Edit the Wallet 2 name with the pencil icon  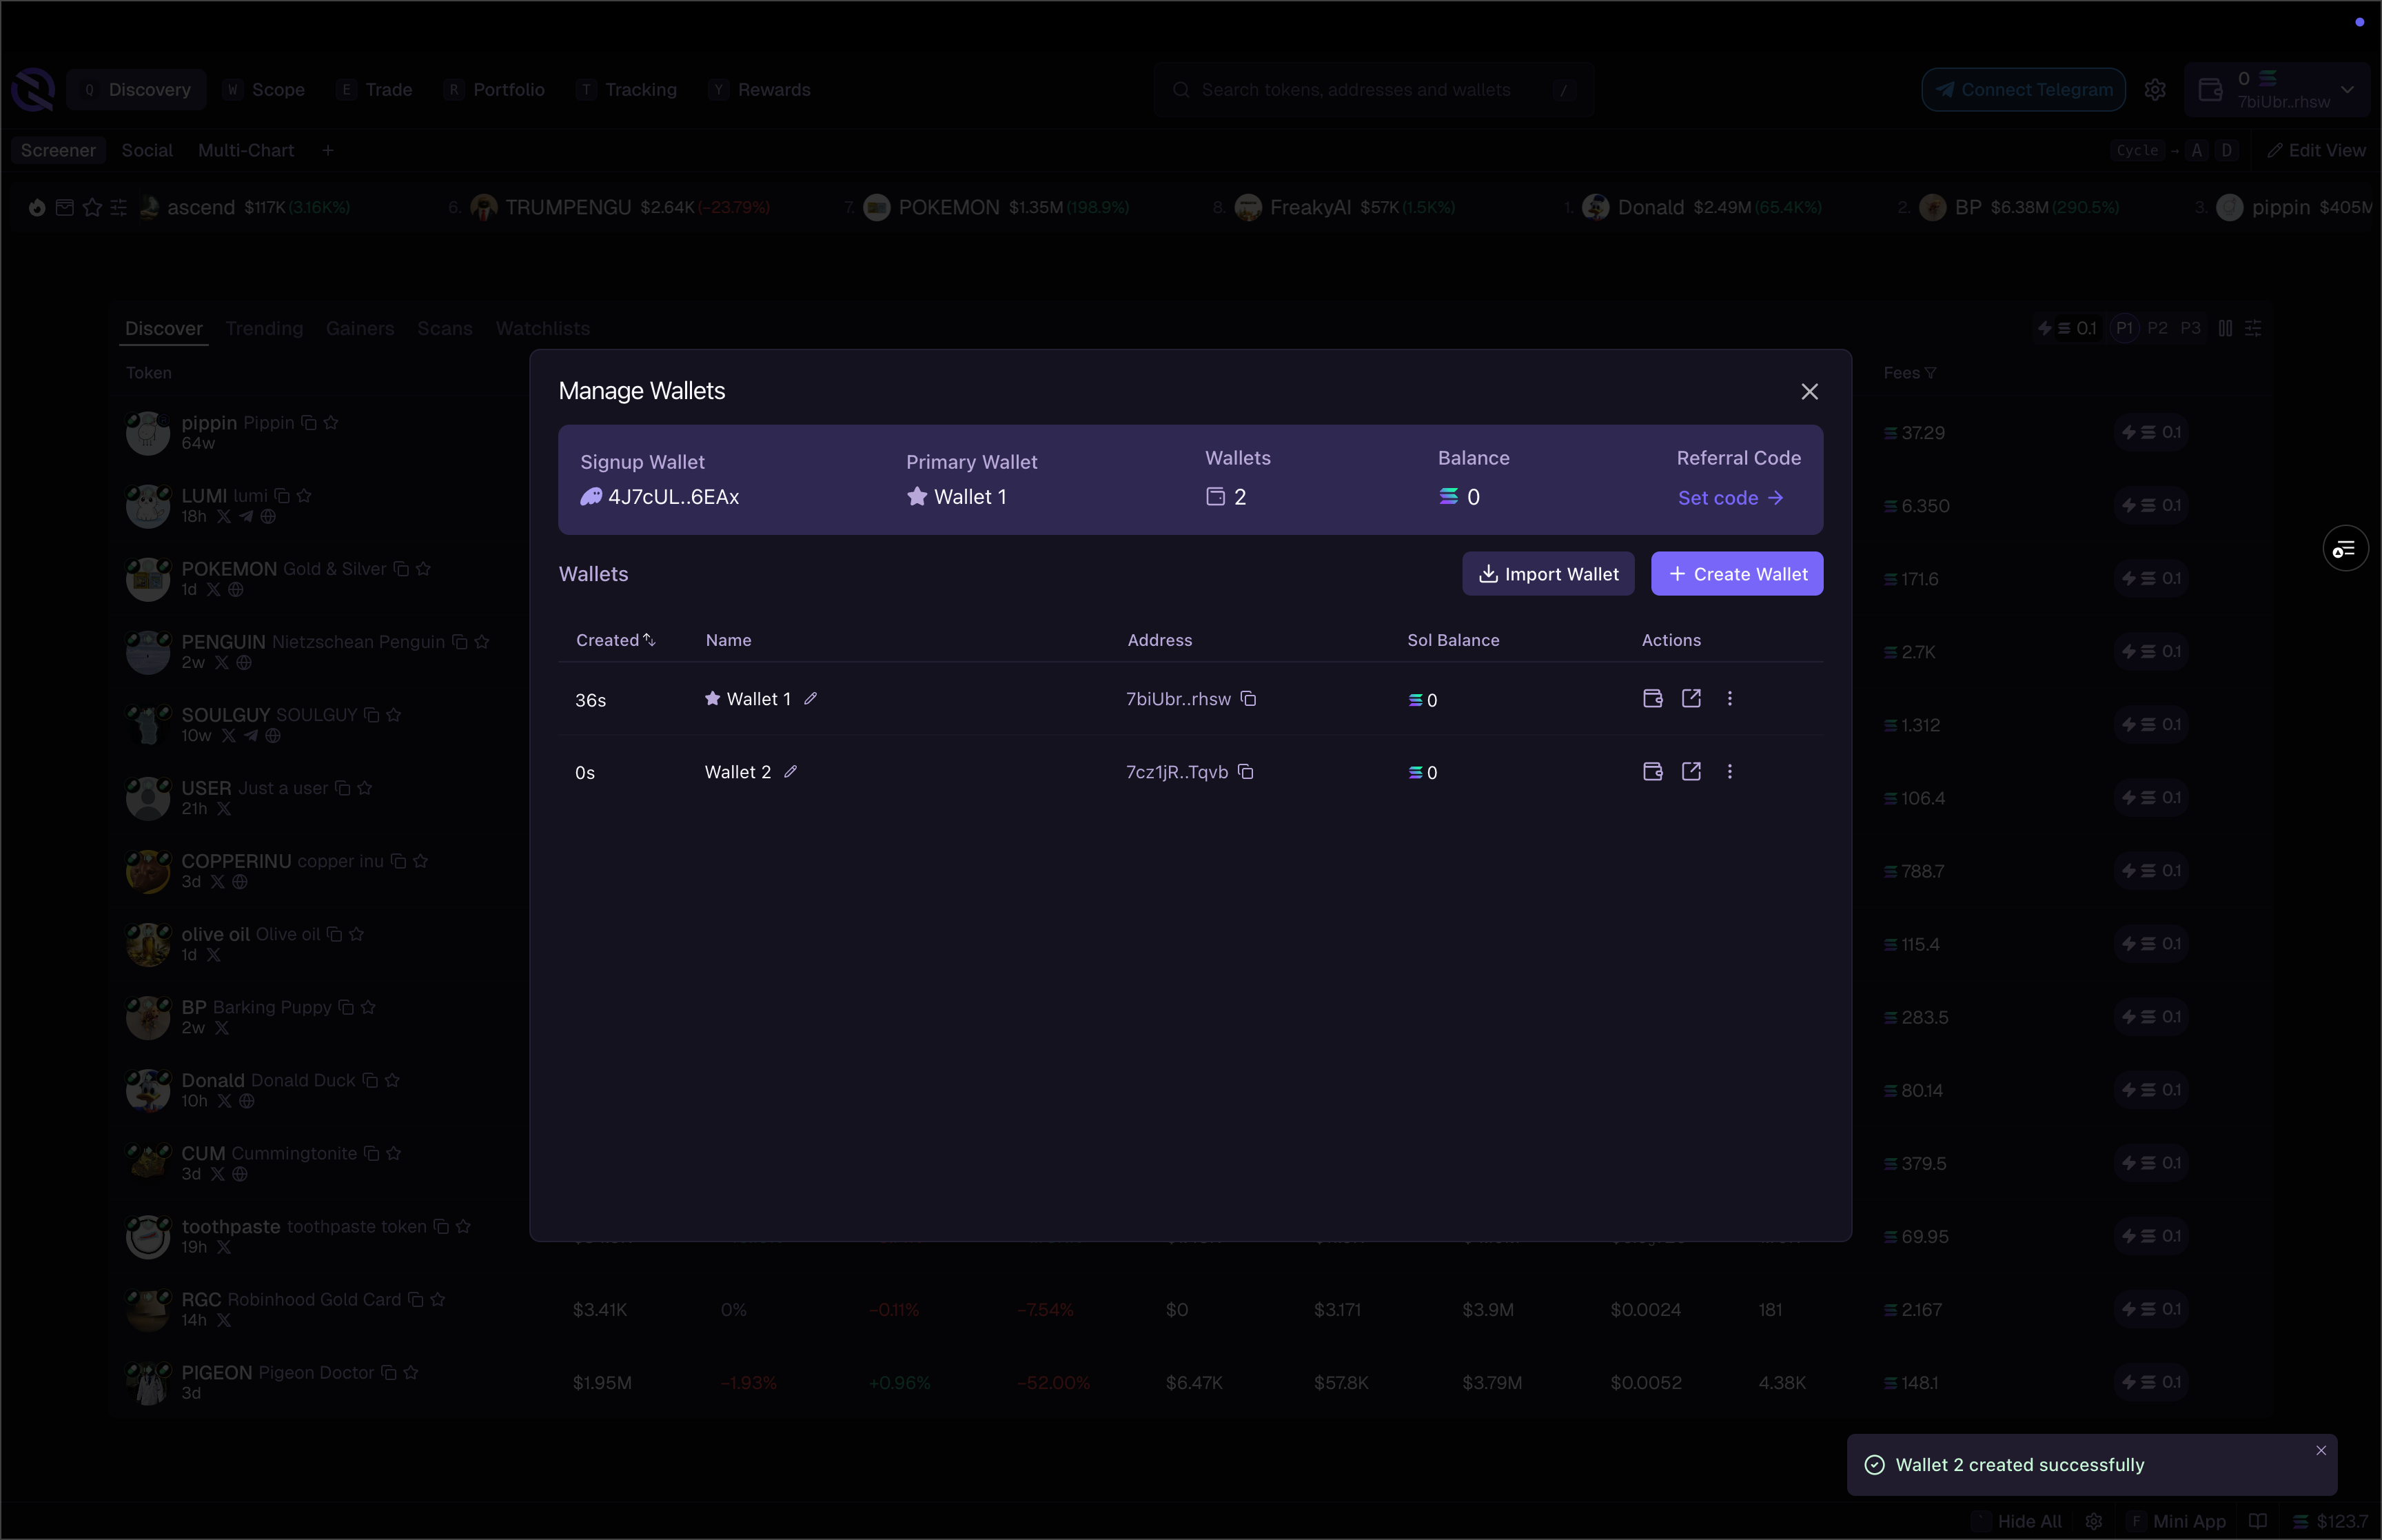click(792, 771)
